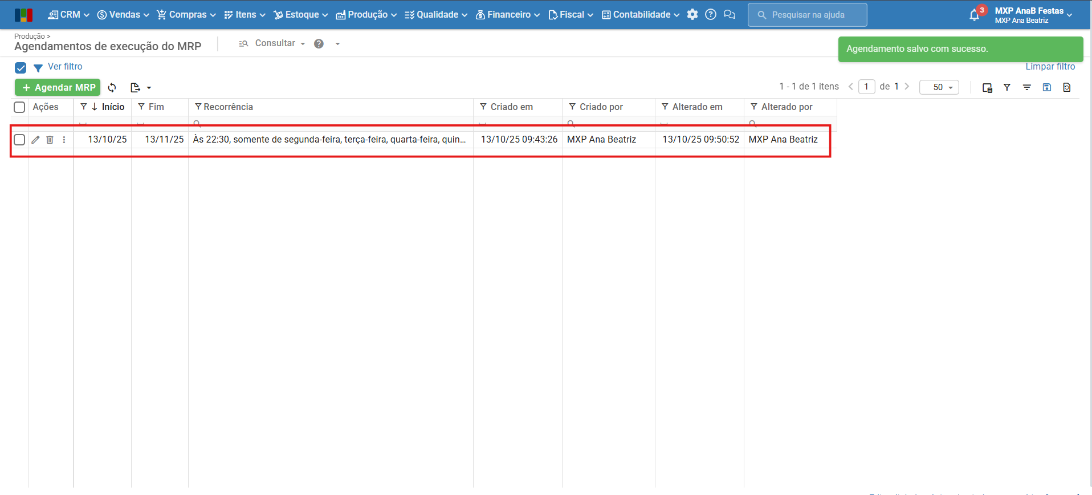The width and height of the screenshot is (1092, 495).
Task: Click the Alterado em value 13/10/25 09:50:52
Action: coord(700,140)
